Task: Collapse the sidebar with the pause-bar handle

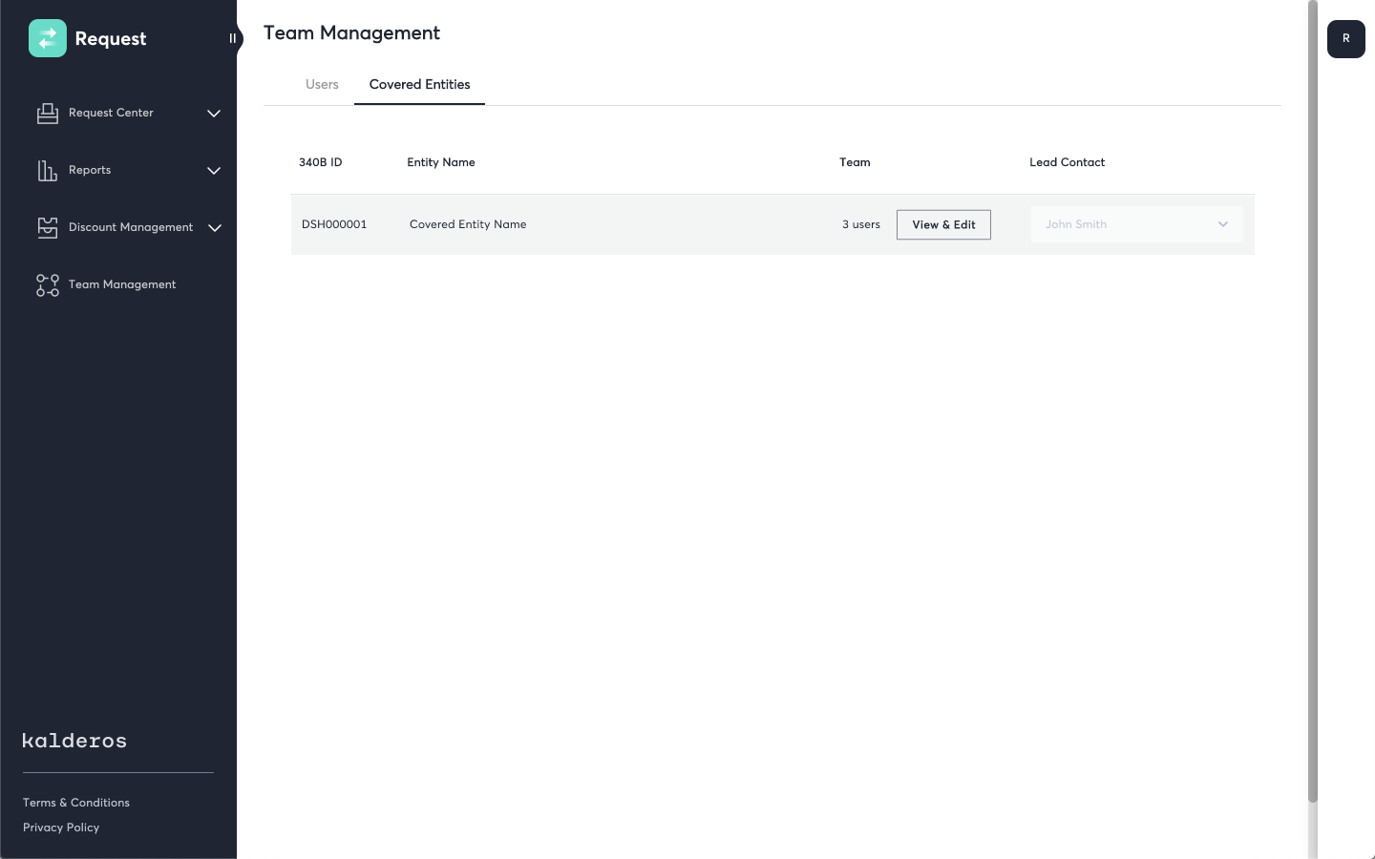Action: point(232,38)
